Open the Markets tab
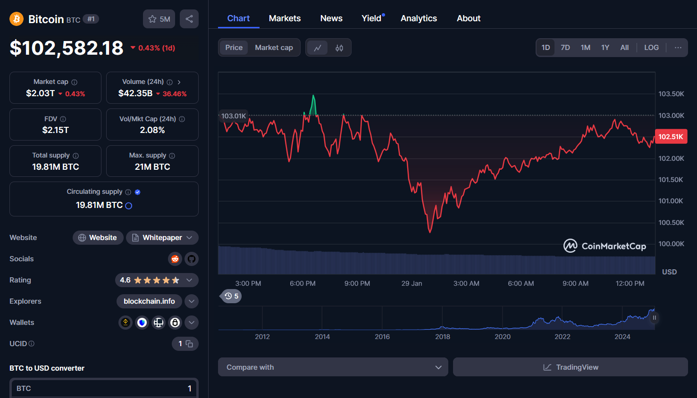Viewport: 697px width, 398px height. (285, 18)
